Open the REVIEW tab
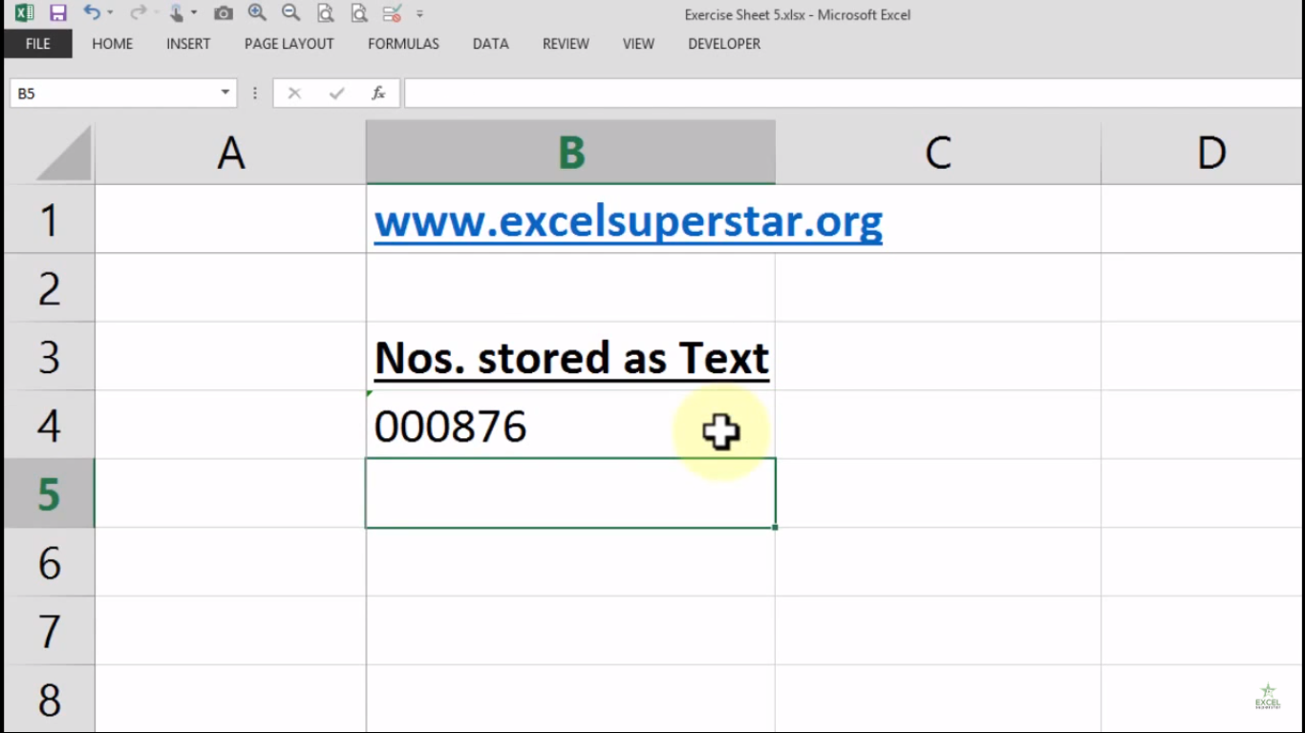Image resolution: width=1305 pixels, height=733 pixels. [x=566, y=44]
